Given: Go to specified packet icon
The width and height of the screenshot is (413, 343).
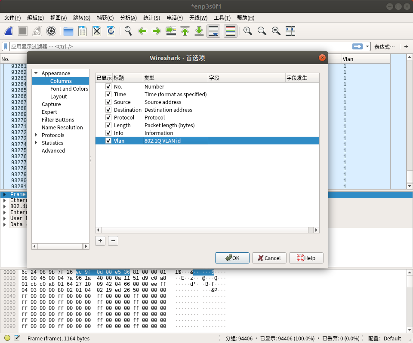Looking at the screenshot, I should click(x=171, y=31).
